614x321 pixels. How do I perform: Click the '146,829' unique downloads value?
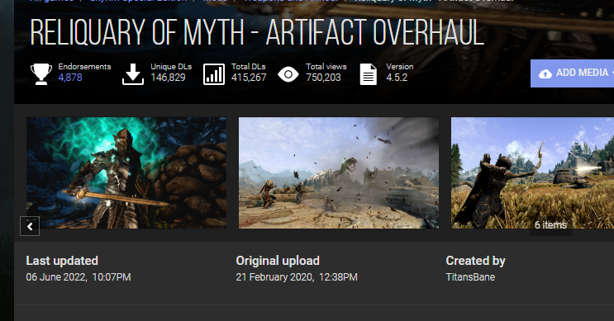(x=168, y=78)
